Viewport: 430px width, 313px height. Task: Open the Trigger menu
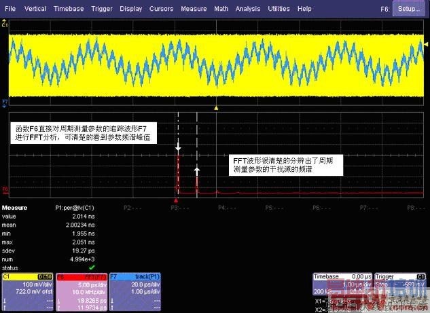click(102, 9)
